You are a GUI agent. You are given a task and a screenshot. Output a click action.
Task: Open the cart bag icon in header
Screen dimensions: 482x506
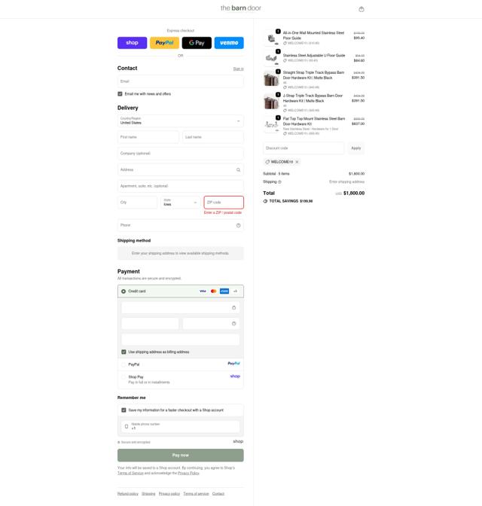(x=361, y=9)
